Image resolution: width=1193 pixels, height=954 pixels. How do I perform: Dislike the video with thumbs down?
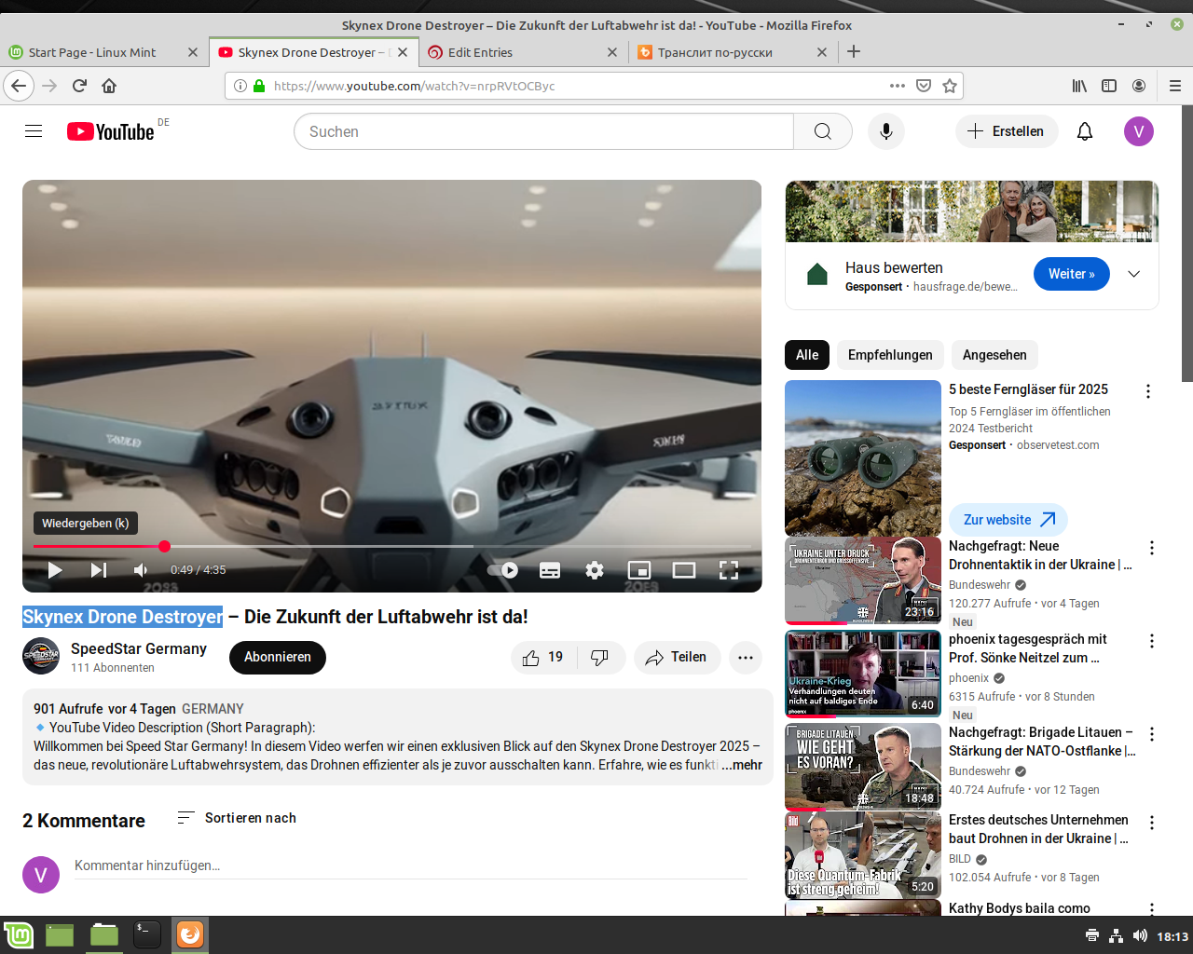coord(599,658)
